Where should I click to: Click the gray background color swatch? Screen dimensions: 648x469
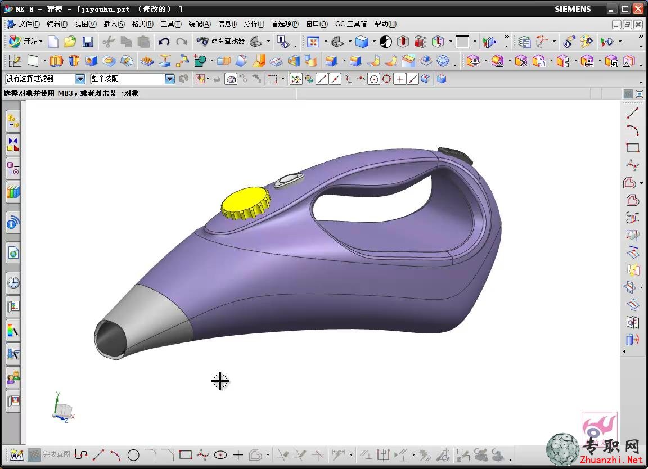(462, 41)
